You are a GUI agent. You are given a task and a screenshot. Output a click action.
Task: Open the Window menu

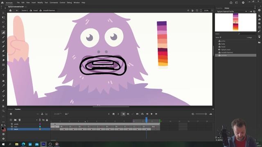coord(77,3)
